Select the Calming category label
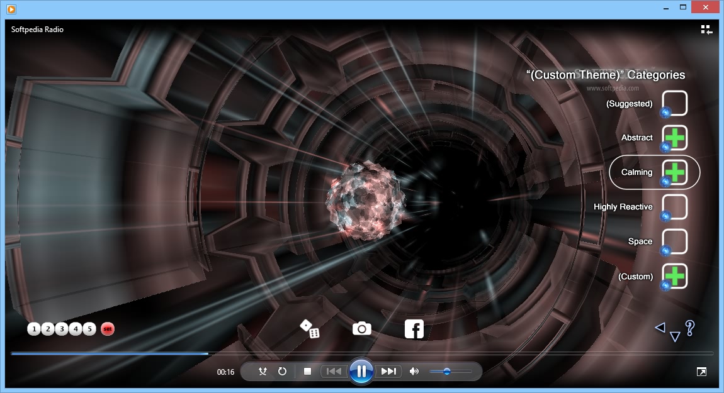The height and width of the screenshot is (393, 724). [x=636, y=172]
